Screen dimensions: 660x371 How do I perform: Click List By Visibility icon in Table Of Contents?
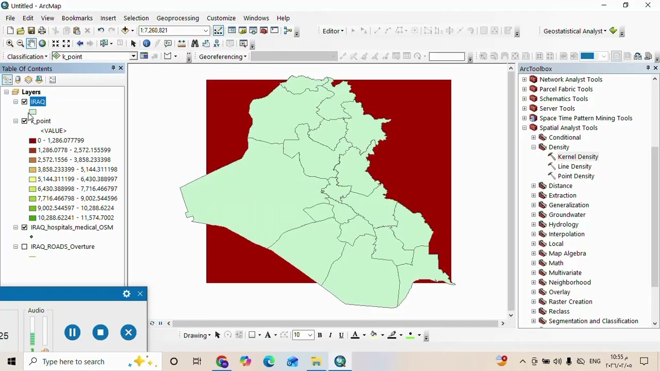click(28, 79)
